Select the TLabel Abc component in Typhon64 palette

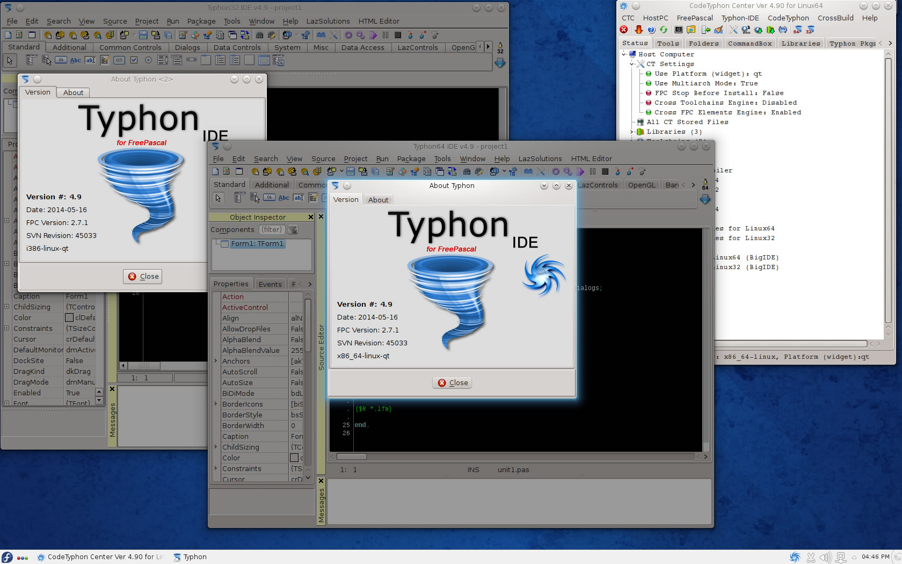(x=283, y=198)
